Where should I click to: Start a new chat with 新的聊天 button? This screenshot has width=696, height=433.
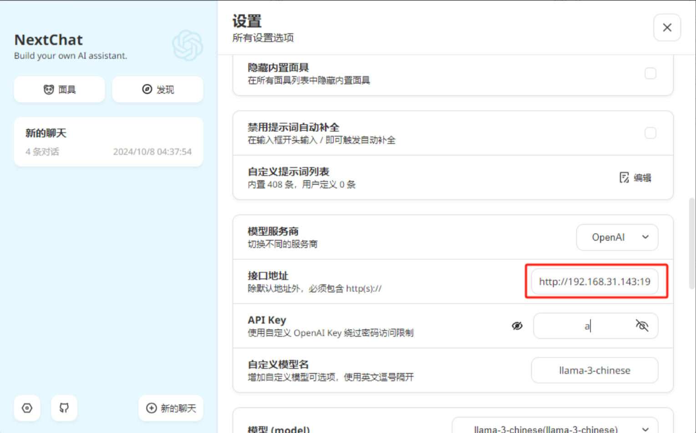point(171,408)
